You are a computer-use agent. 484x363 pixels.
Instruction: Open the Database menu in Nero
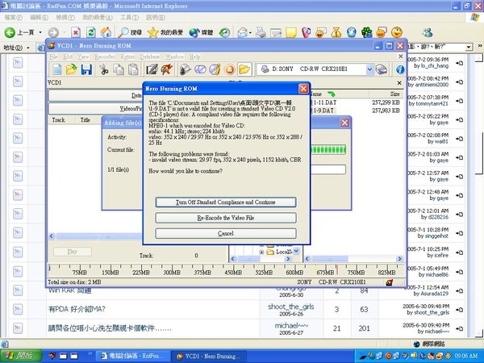click(x=150, y=56)
